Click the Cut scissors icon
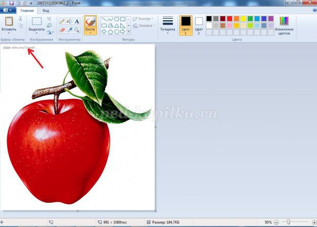The width and height of the screenshot is (317, 227). tap(20, 19)
